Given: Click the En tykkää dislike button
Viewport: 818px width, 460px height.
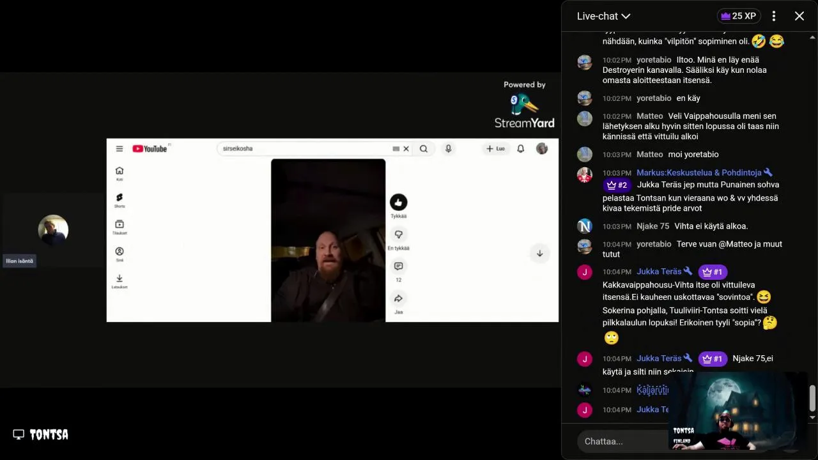Looking at the screenshot, I should click(x=399, y=234).
